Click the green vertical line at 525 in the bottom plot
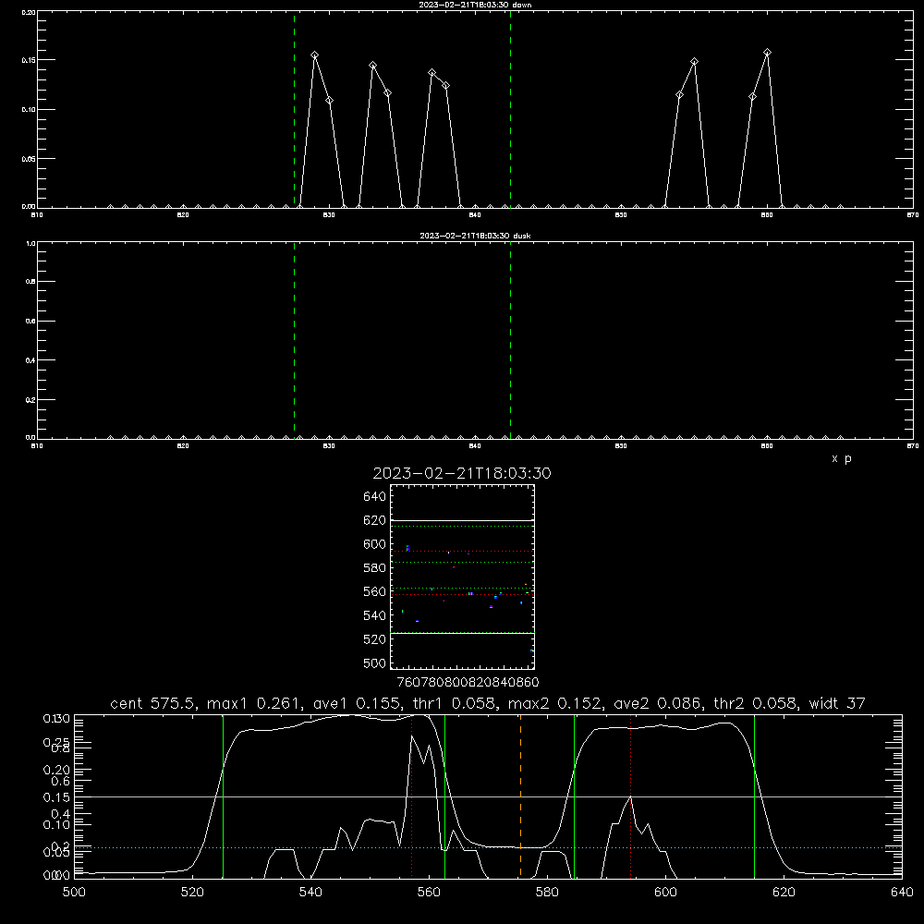 (223, 796)
